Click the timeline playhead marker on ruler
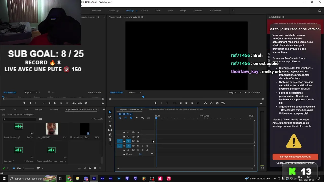324x182 pixels. [156, 118]
